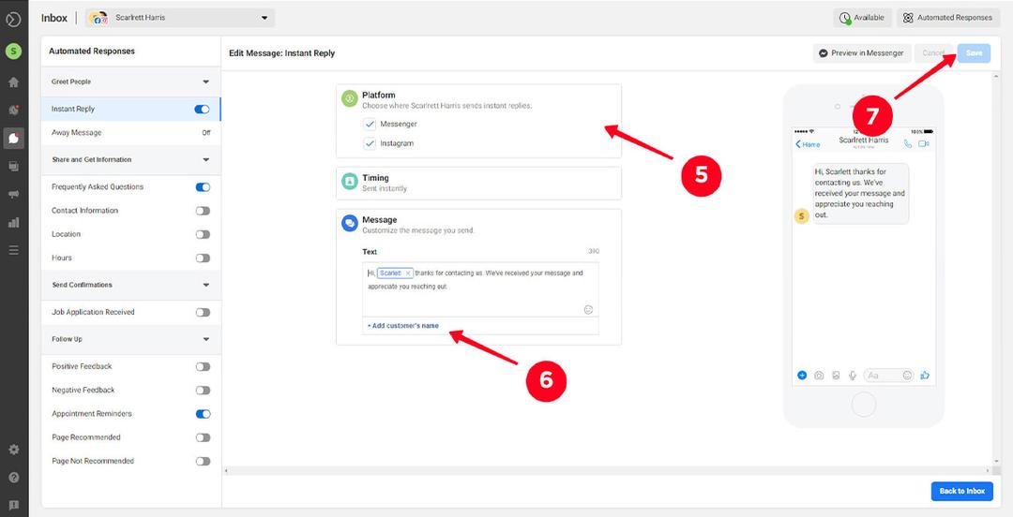Click into the message text box

[x=480, y=289]
